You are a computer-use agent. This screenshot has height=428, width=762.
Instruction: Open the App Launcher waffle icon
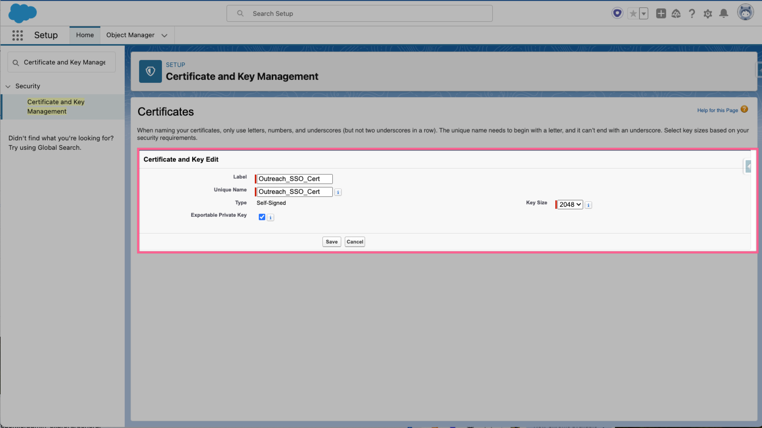[17, 35]
